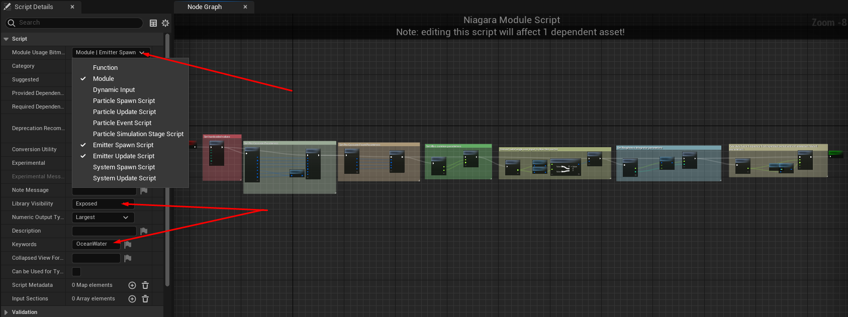Uncheck Module in the usage bitmask list
Image resolution: width=848 pixels, height=317 pixels.
point(104,79)
